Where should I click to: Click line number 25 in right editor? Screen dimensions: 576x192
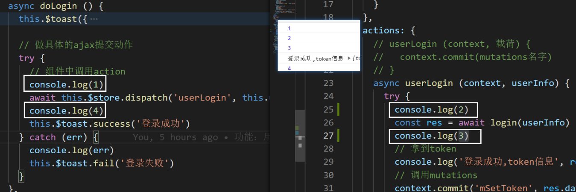tap(328, 110)
